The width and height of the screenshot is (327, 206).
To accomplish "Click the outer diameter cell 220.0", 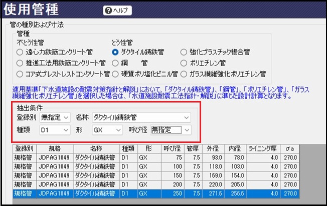I will click(213, 184).
